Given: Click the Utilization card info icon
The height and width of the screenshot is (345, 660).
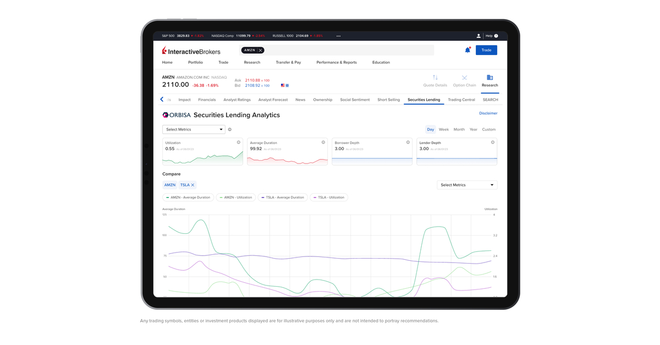Looking at the screenshot, I should (x=239, y=142).
